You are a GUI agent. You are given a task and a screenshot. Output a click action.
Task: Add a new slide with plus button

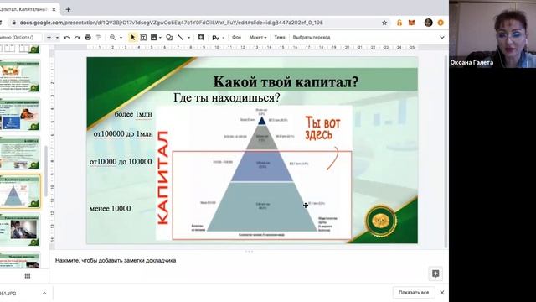(49, 37)
